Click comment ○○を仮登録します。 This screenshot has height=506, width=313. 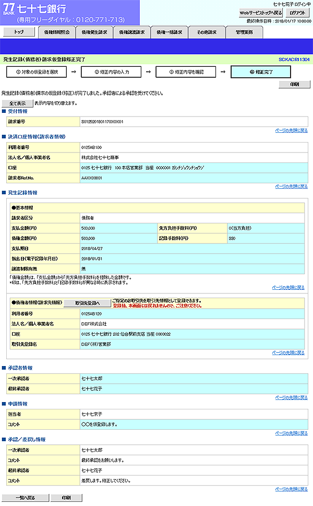pos(99,425)
